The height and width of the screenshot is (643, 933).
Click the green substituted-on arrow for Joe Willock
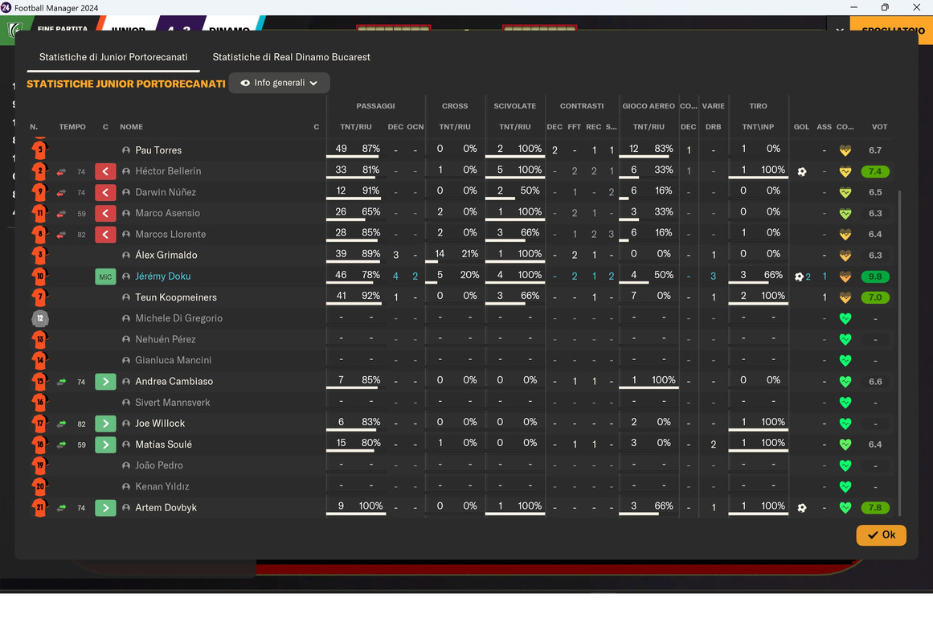[105, 424]
